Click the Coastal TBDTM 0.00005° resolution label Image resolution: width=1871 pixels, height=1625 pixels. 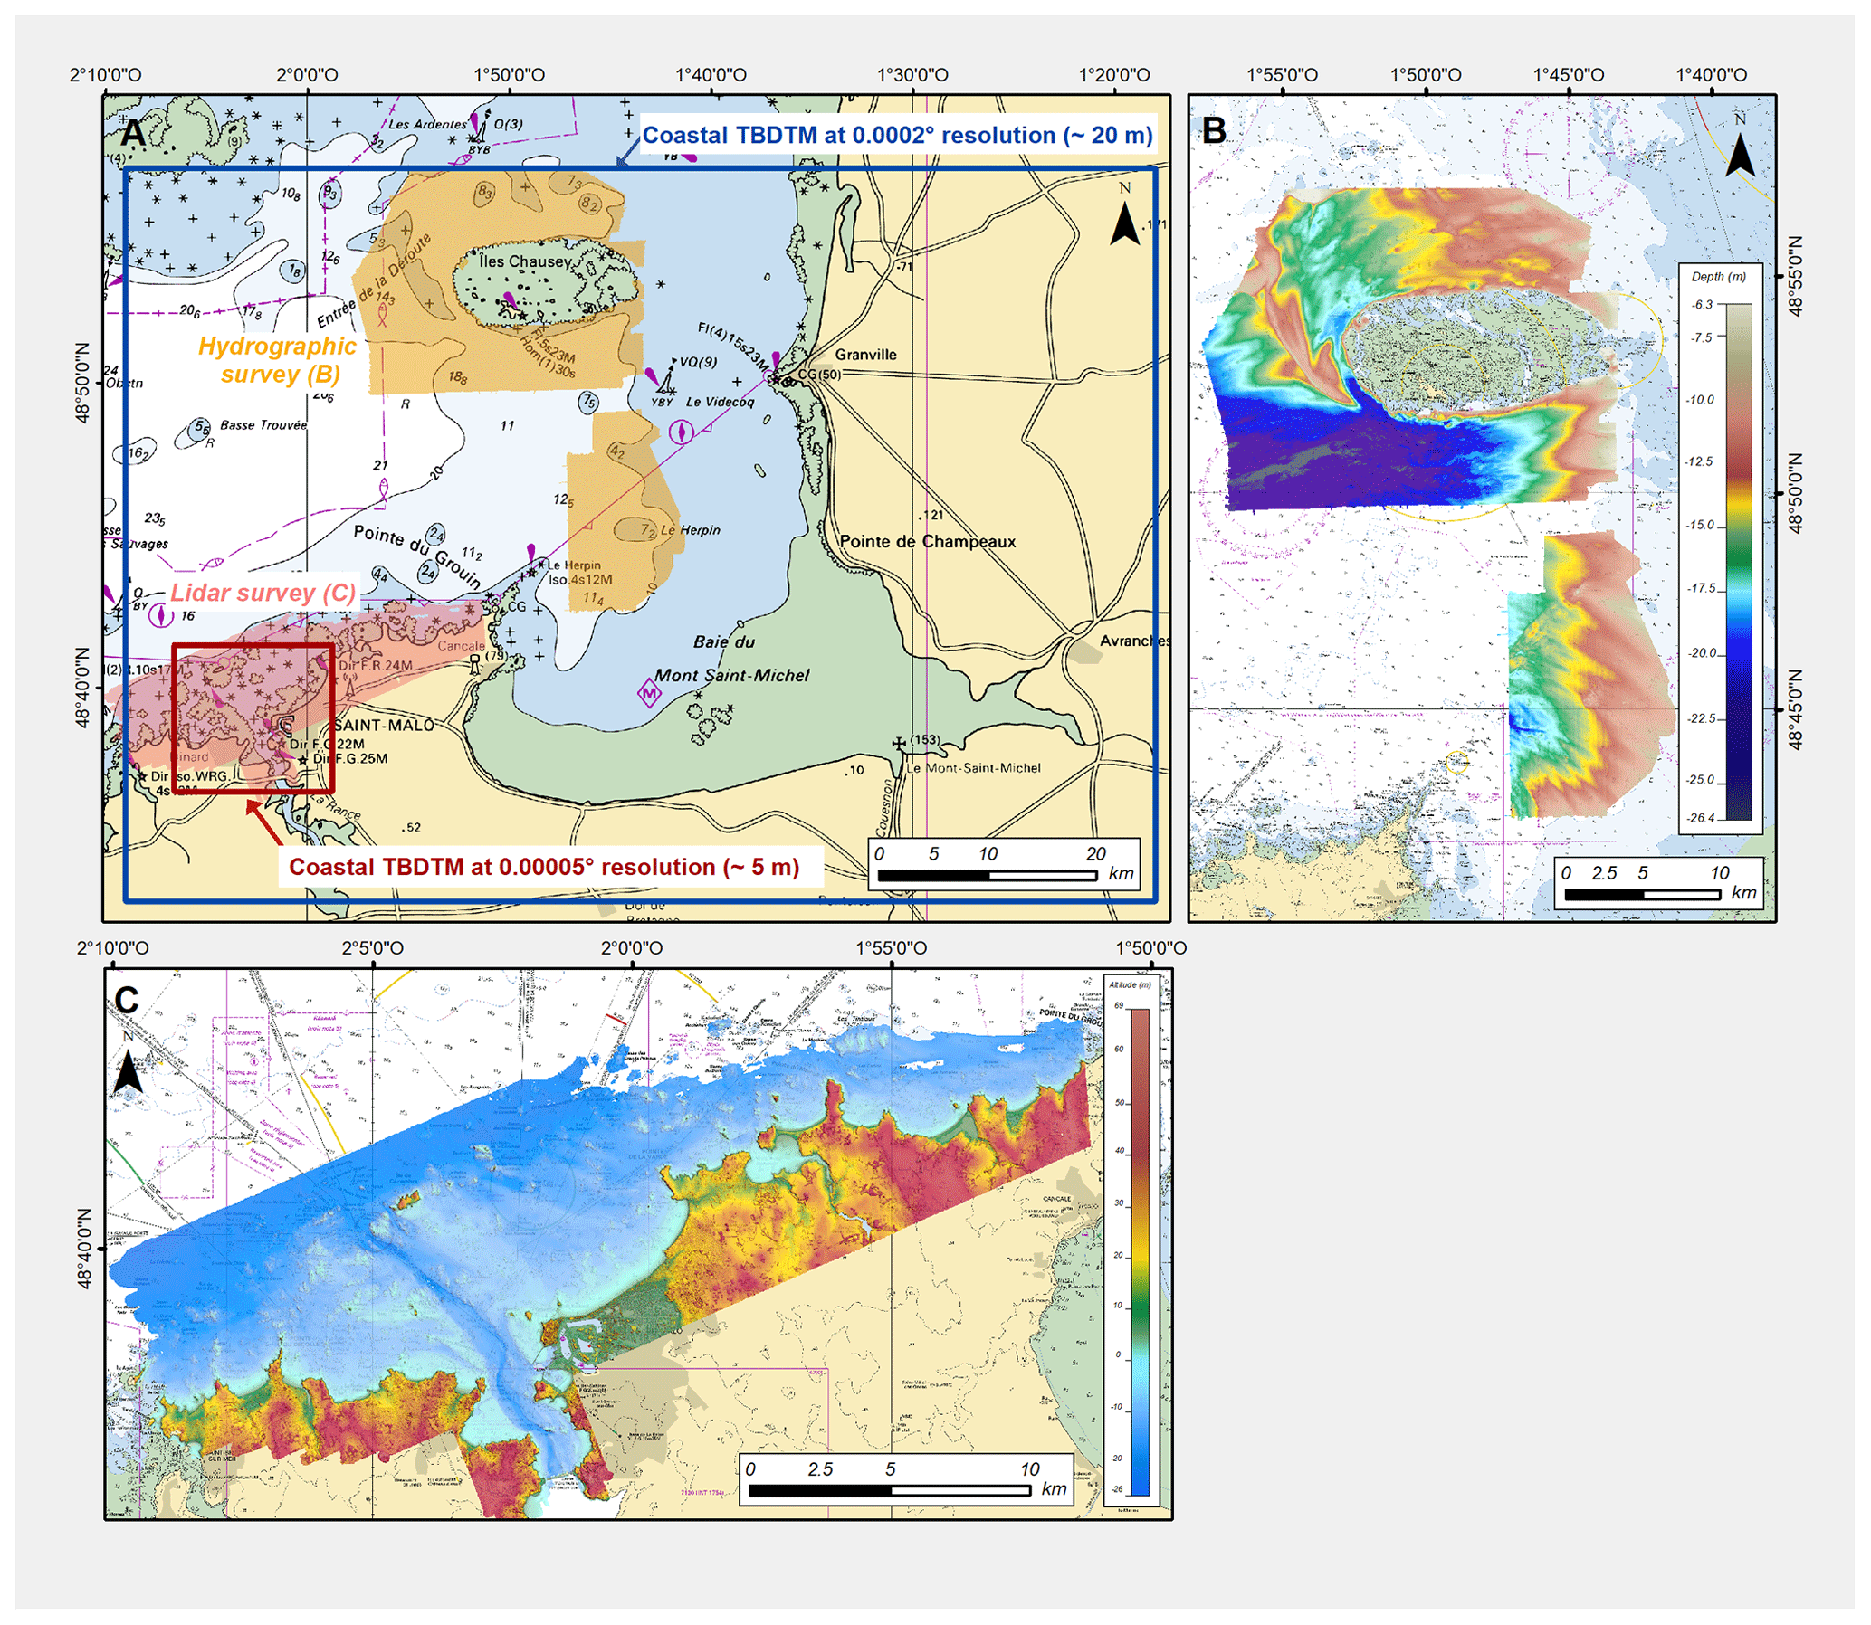click(x=543, y=867)
